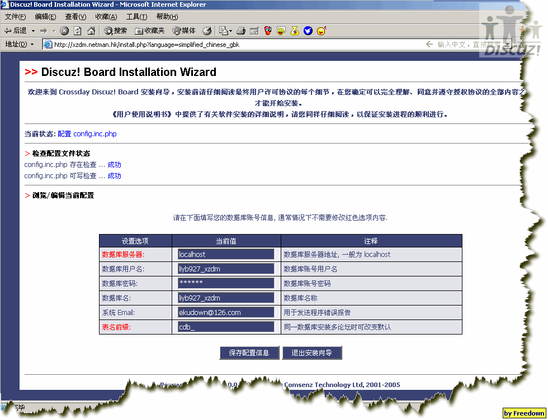Click the '当前值' table header
Viewport: 548px width, 420px height.
point(226,241)
